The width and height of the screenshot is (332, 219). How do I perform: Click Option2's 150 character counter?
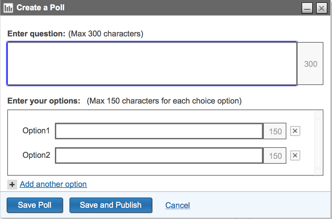pyautogui.click(x=275, y=156)
